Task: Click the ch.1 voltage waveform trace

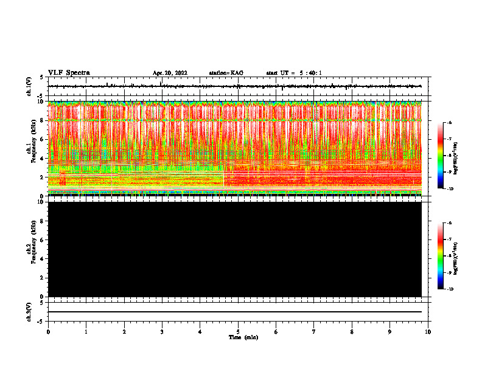Action: 234,86
